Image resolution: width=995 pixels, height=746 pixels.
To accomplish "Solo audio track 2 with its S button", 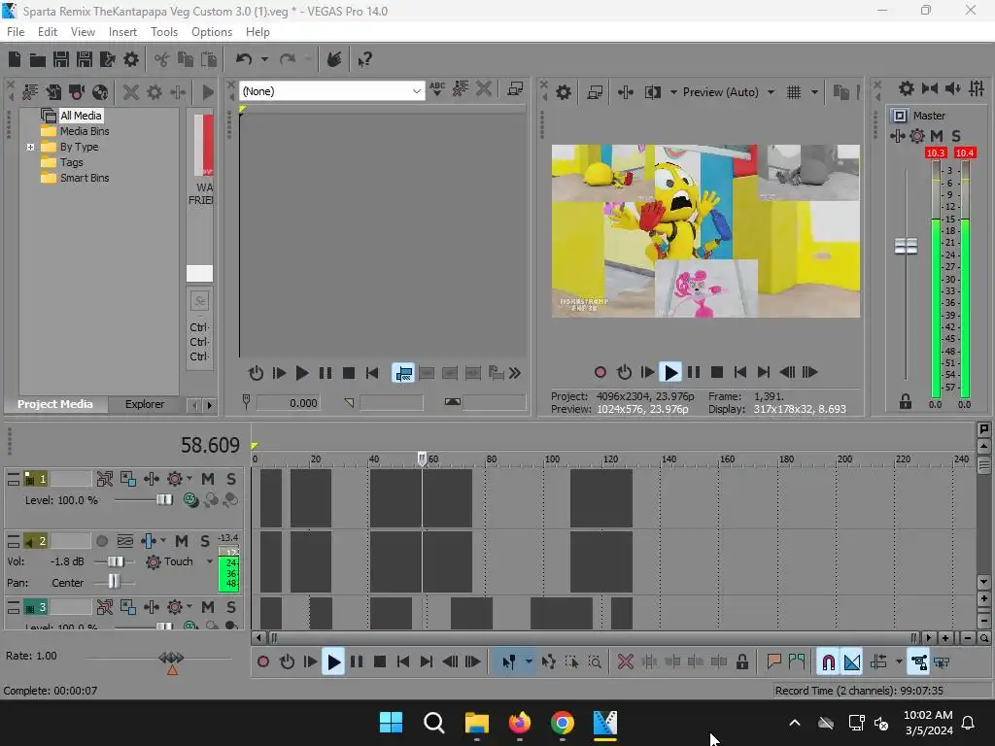I will click(204, 541).
